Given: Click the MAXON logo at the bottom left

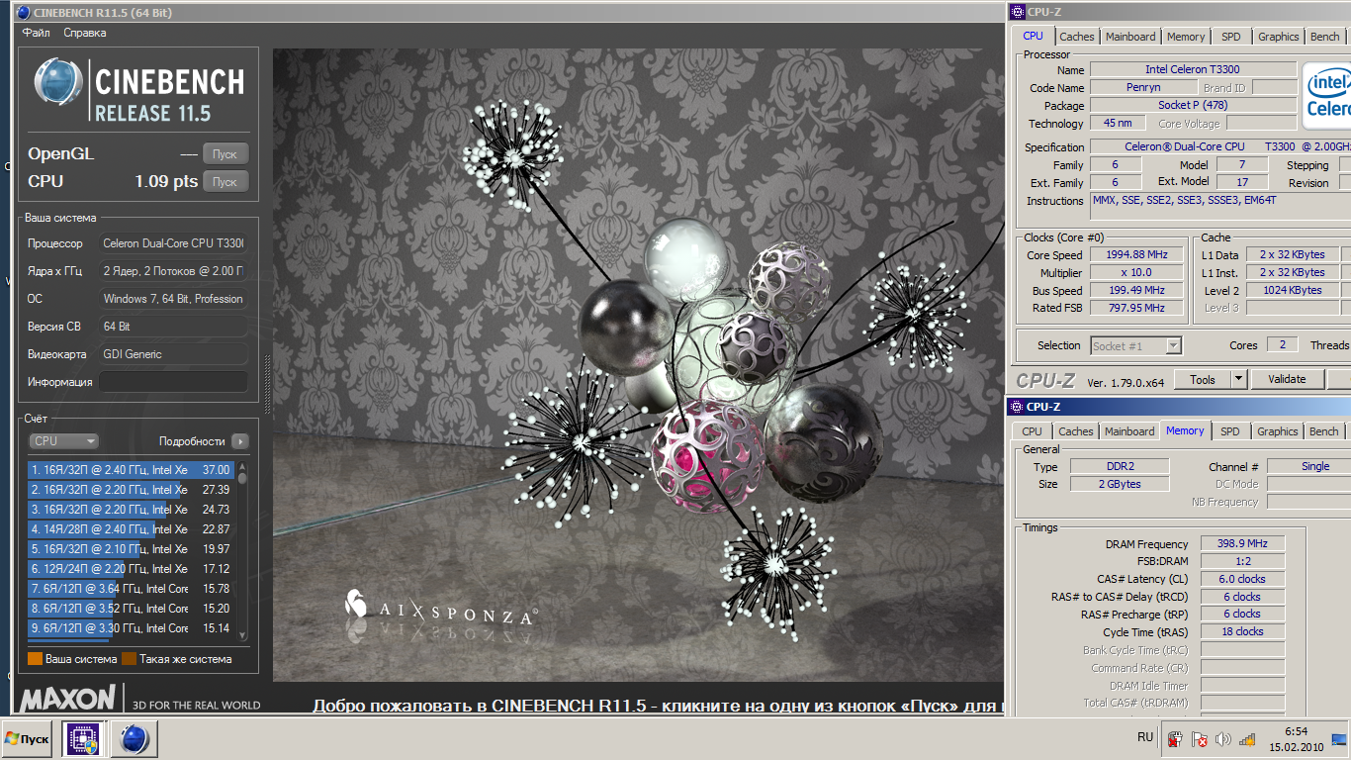Looking at the screenshot, I should tap(68, 699).
